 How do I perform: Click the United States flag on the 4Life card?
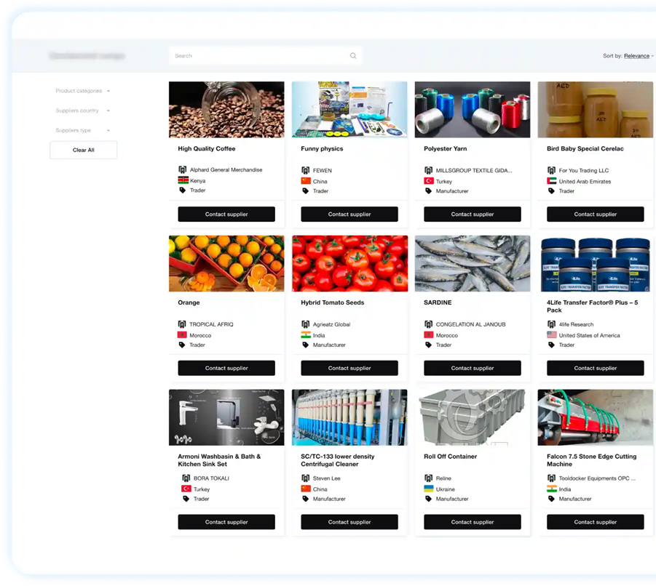click(x=552, y=335)
